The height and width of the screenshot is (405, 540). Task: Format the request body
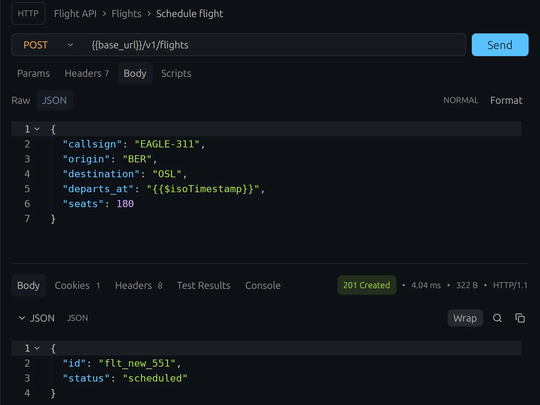click(x=506, y=100)
